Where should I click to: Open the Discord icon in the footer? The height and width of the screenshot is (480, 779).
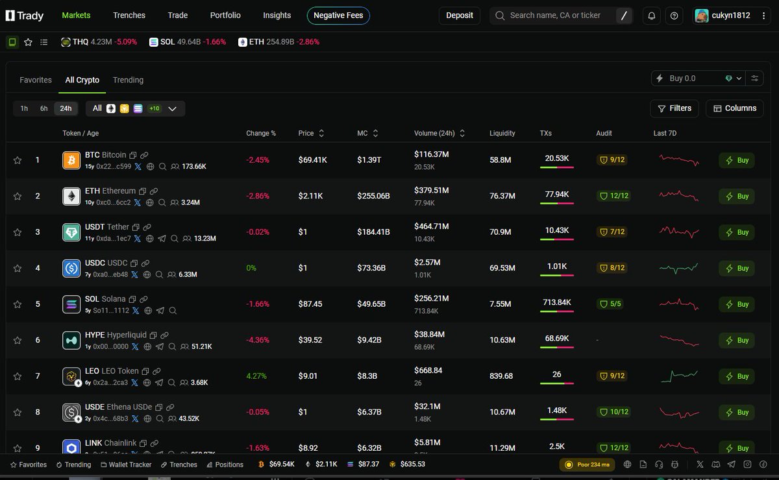click(x=716, y=464)
